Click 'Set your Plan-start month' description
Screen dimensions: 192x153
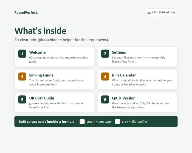pyautogui.click(x=139, y=60)
